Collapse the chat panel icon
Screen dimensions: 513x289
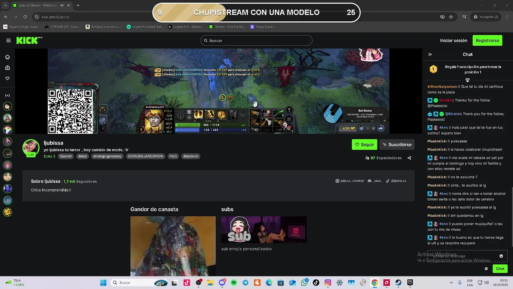(x=430, y=55)
